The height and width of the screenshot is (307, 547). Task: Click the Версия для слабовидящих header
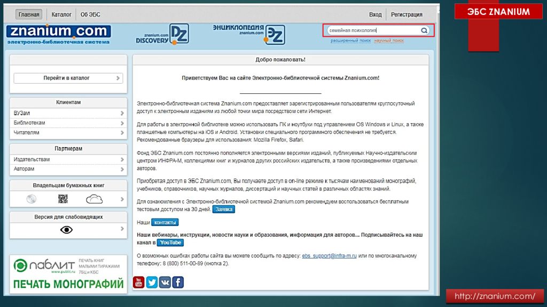(x=68, y=217)
